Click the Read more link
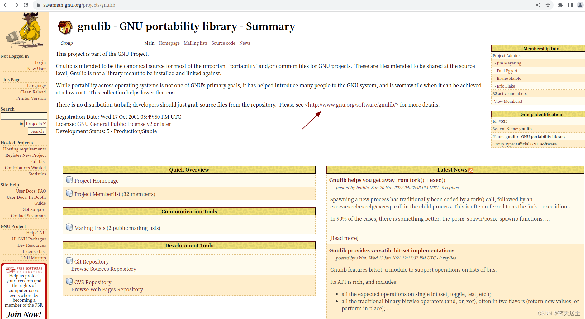Screen dimensions: 585x319 [344, 238]
